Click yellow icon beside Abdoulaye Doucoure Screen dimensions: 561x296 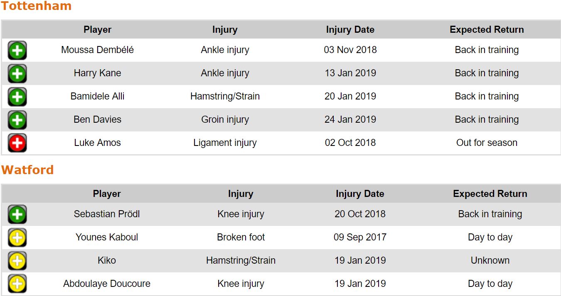point(17,284)
